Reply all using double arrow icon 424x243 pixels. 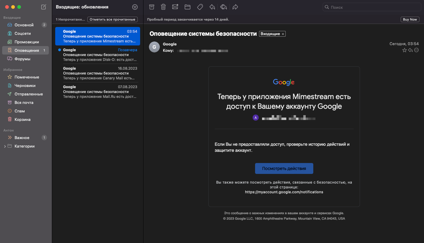coord(224,7)
